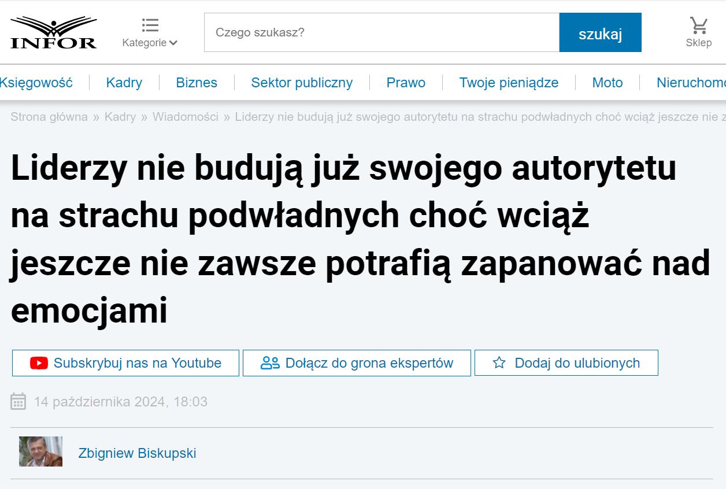This screenshot has height=496, width=726.
Task: Click the Kategorie list icon
Action: [x=150, y=25]
